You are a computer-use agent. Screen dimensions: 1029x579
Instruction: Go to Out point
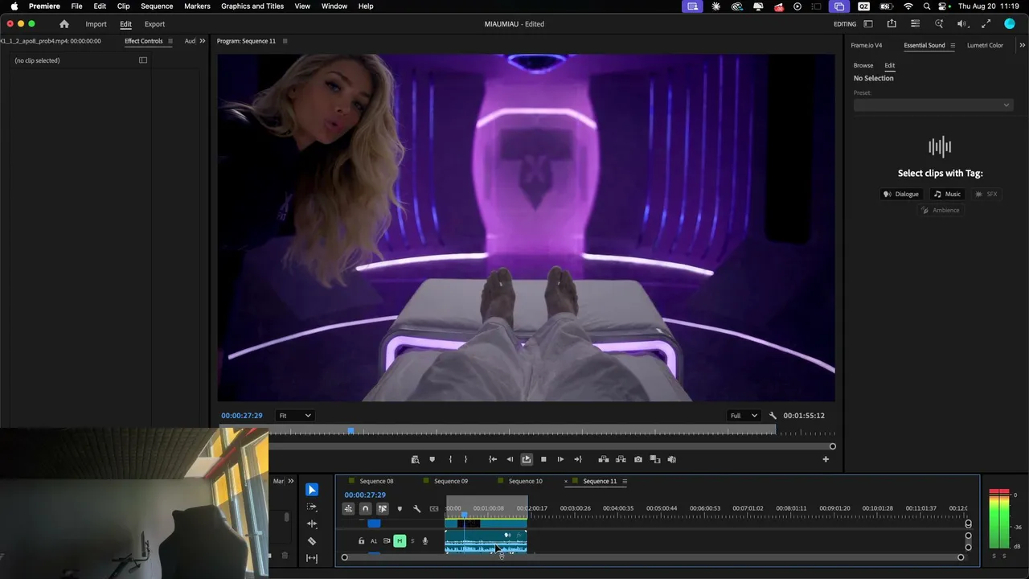(x=577, y=459)
